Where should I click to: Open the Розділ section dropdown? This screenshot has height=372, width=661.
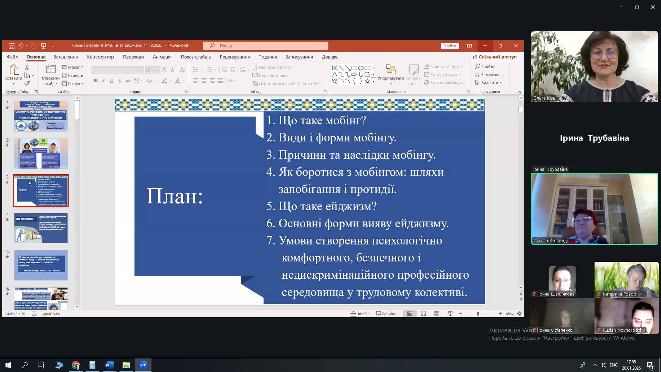tap(73, 83)
